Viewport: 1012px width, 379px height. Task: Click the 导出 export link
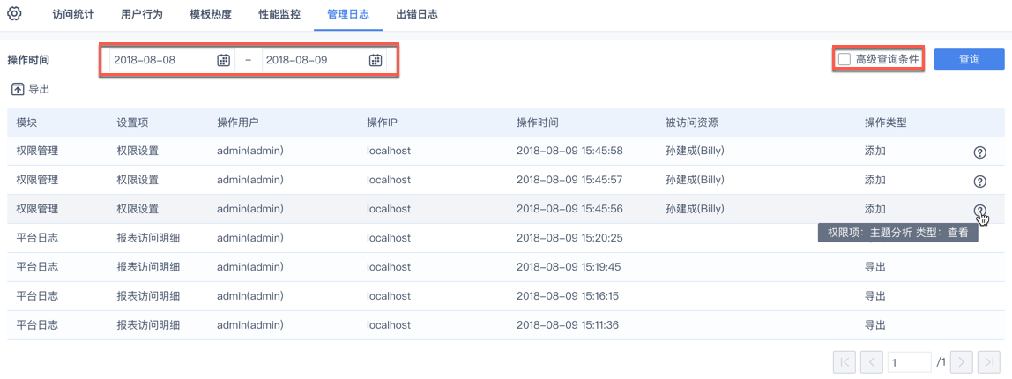point(40,89)
